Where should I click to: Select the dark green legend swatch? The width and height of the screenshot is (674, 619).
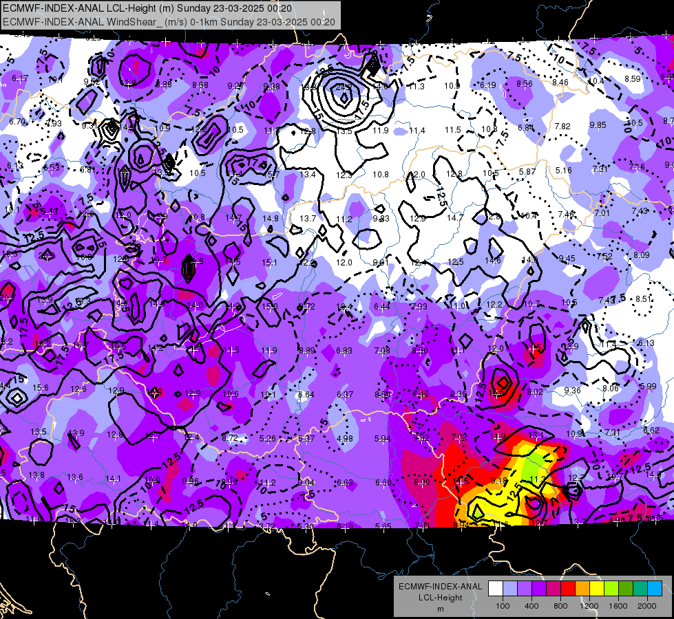click(x=625, y=589)
